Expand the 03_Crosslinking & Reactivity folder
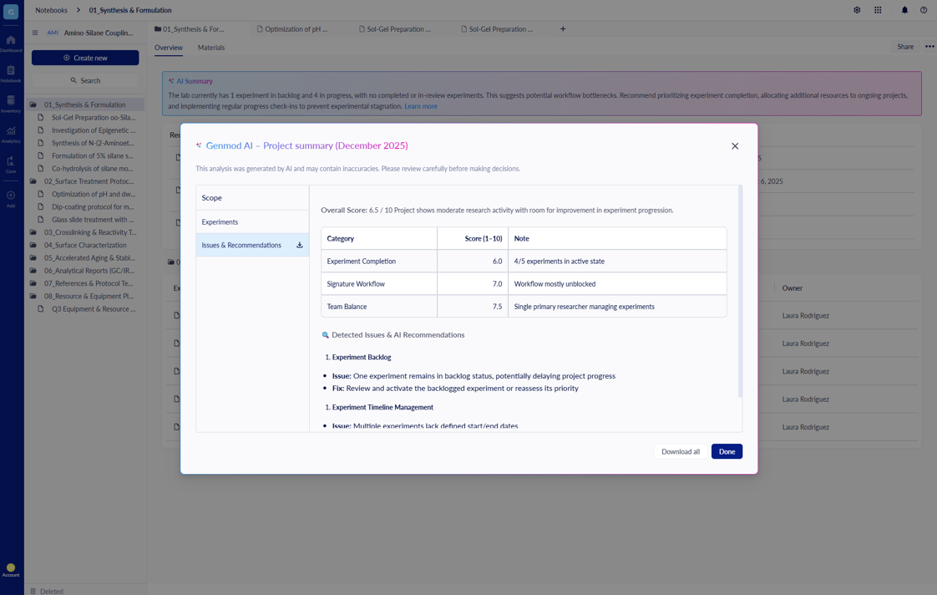Screen dimensions: 937x595 pyautogui.click(x=33, y=232)
